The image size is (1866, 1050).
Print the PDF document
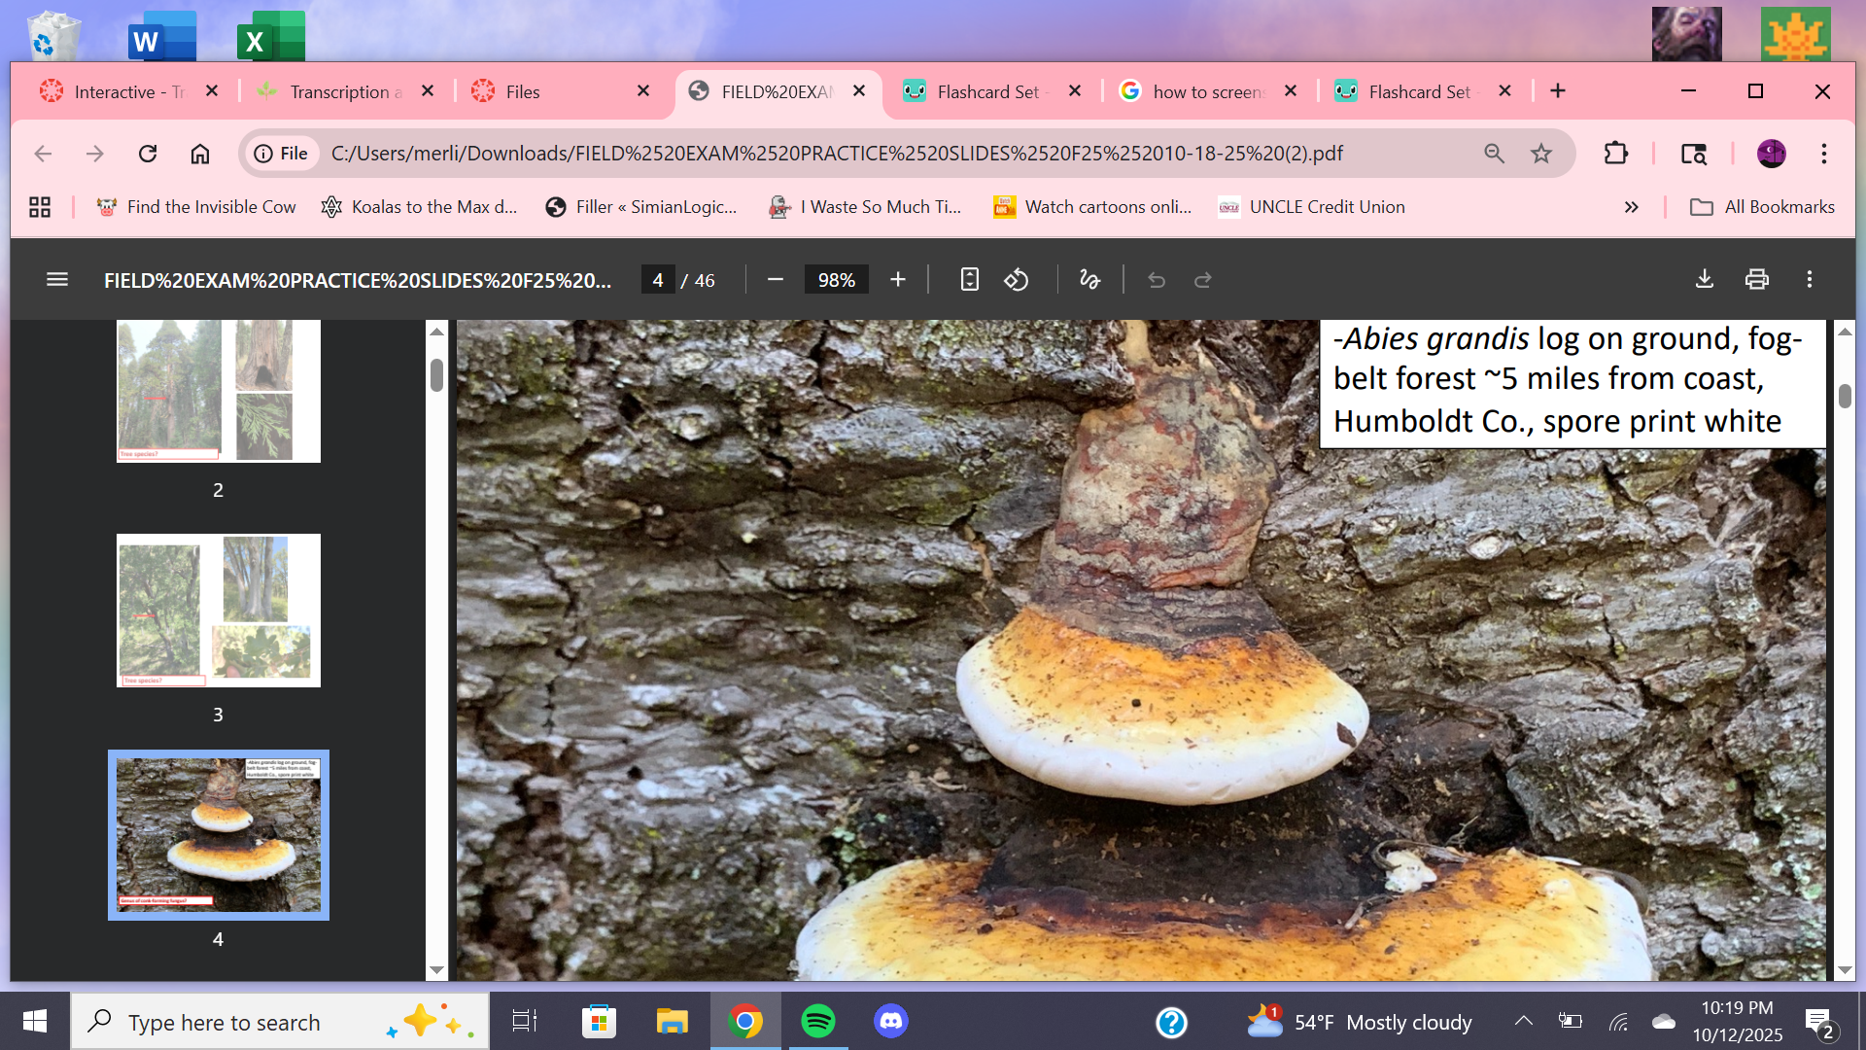1756,280
